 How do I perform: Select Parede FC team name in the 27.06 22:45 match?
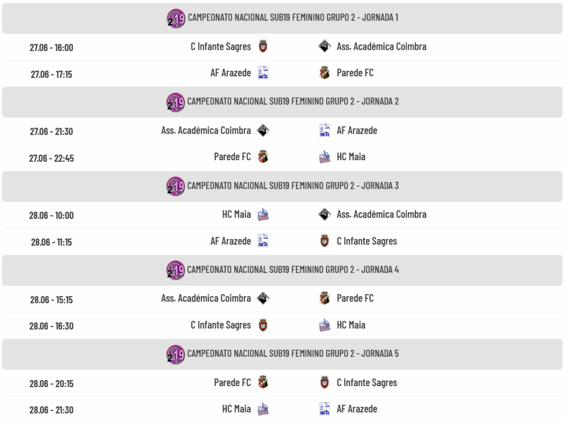click(232, 157)
